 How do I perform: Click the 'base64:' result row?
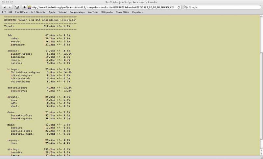tap(40, 153)
